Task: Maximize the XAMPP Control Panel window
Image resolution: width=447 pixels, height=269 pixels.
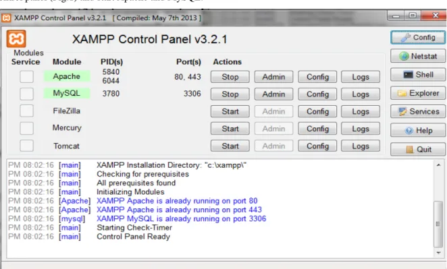Action: pyautogui.click(x=412, y=16)
